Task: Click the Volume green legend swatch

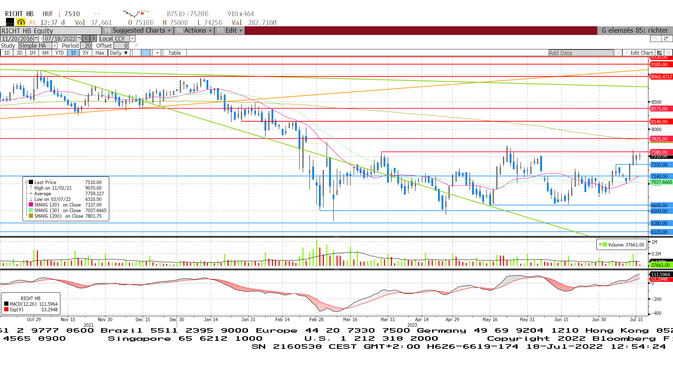Action: pyautogui.click(x=605, y=245)
